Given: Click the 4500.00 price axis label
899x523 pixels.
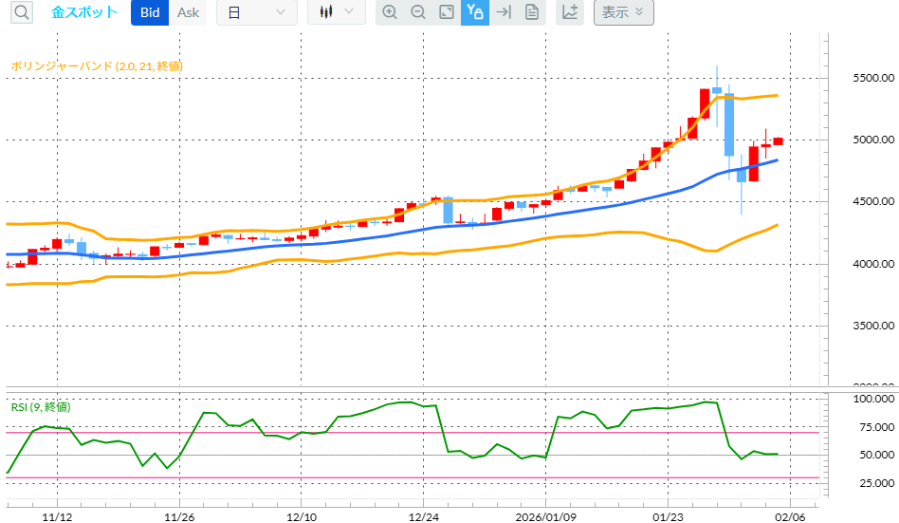Looking at the screenshot, I should (873, 201).
